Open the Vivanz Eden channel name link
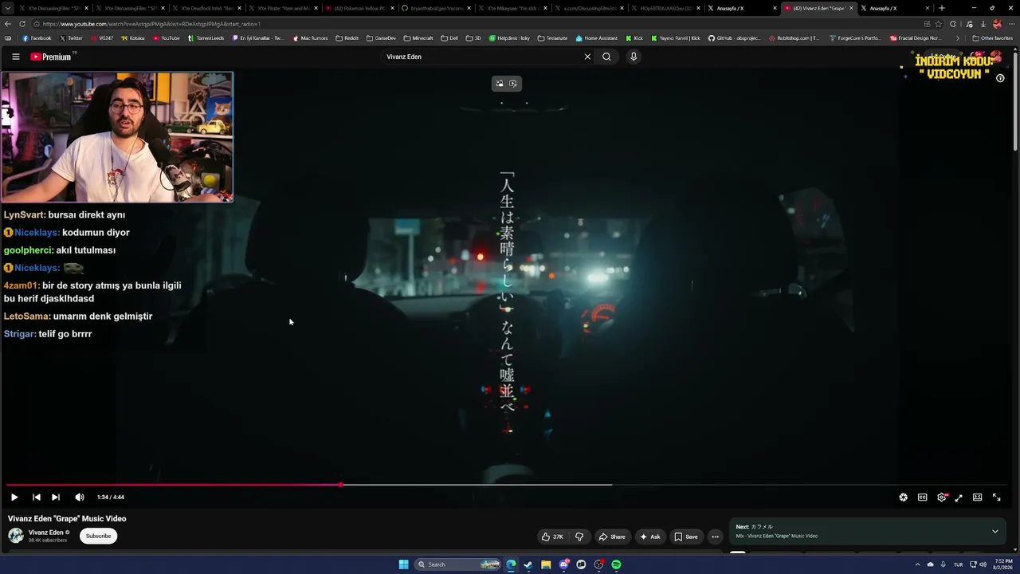 46,533
